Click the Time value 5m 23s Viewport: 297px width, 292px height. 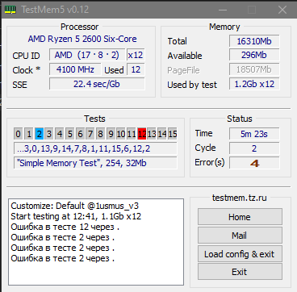254,134
